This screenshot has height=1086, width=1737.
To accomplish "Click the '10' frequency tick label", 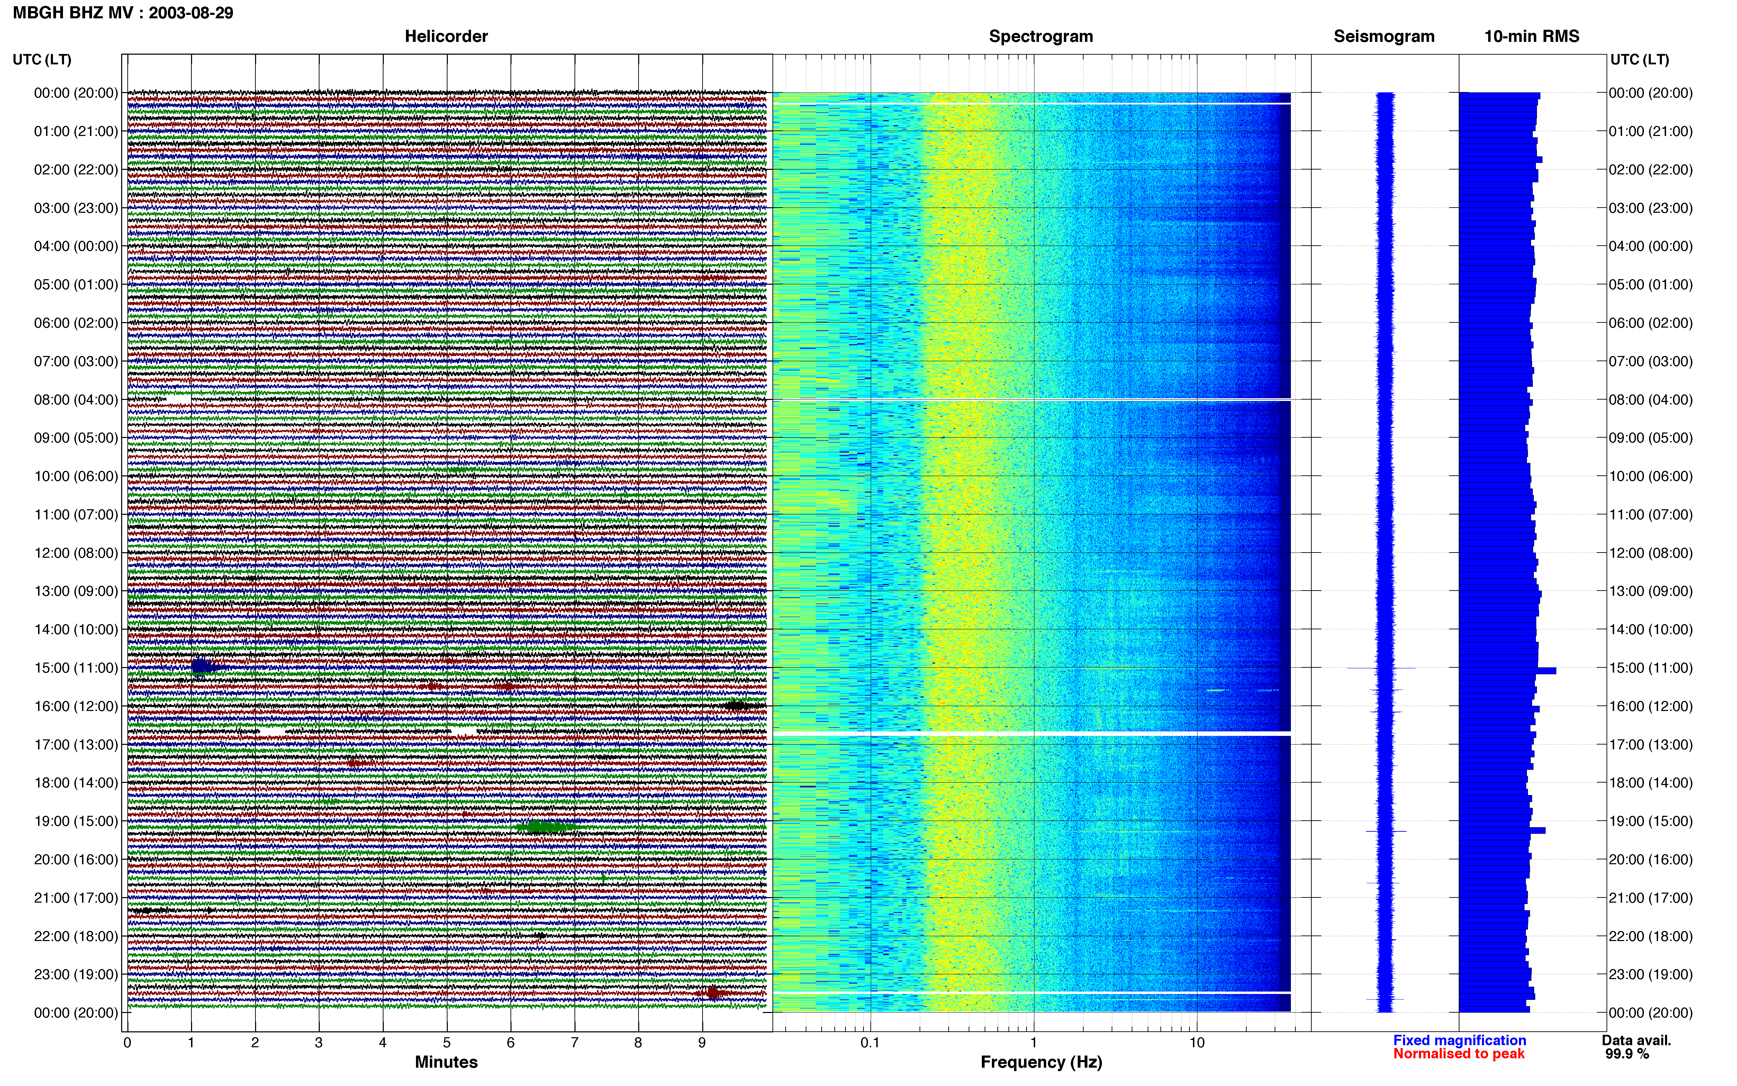I will click(1197, 1042).
